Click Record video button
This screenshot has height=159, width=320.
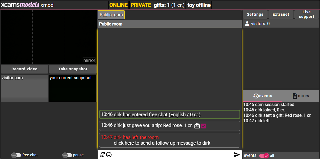25,69
